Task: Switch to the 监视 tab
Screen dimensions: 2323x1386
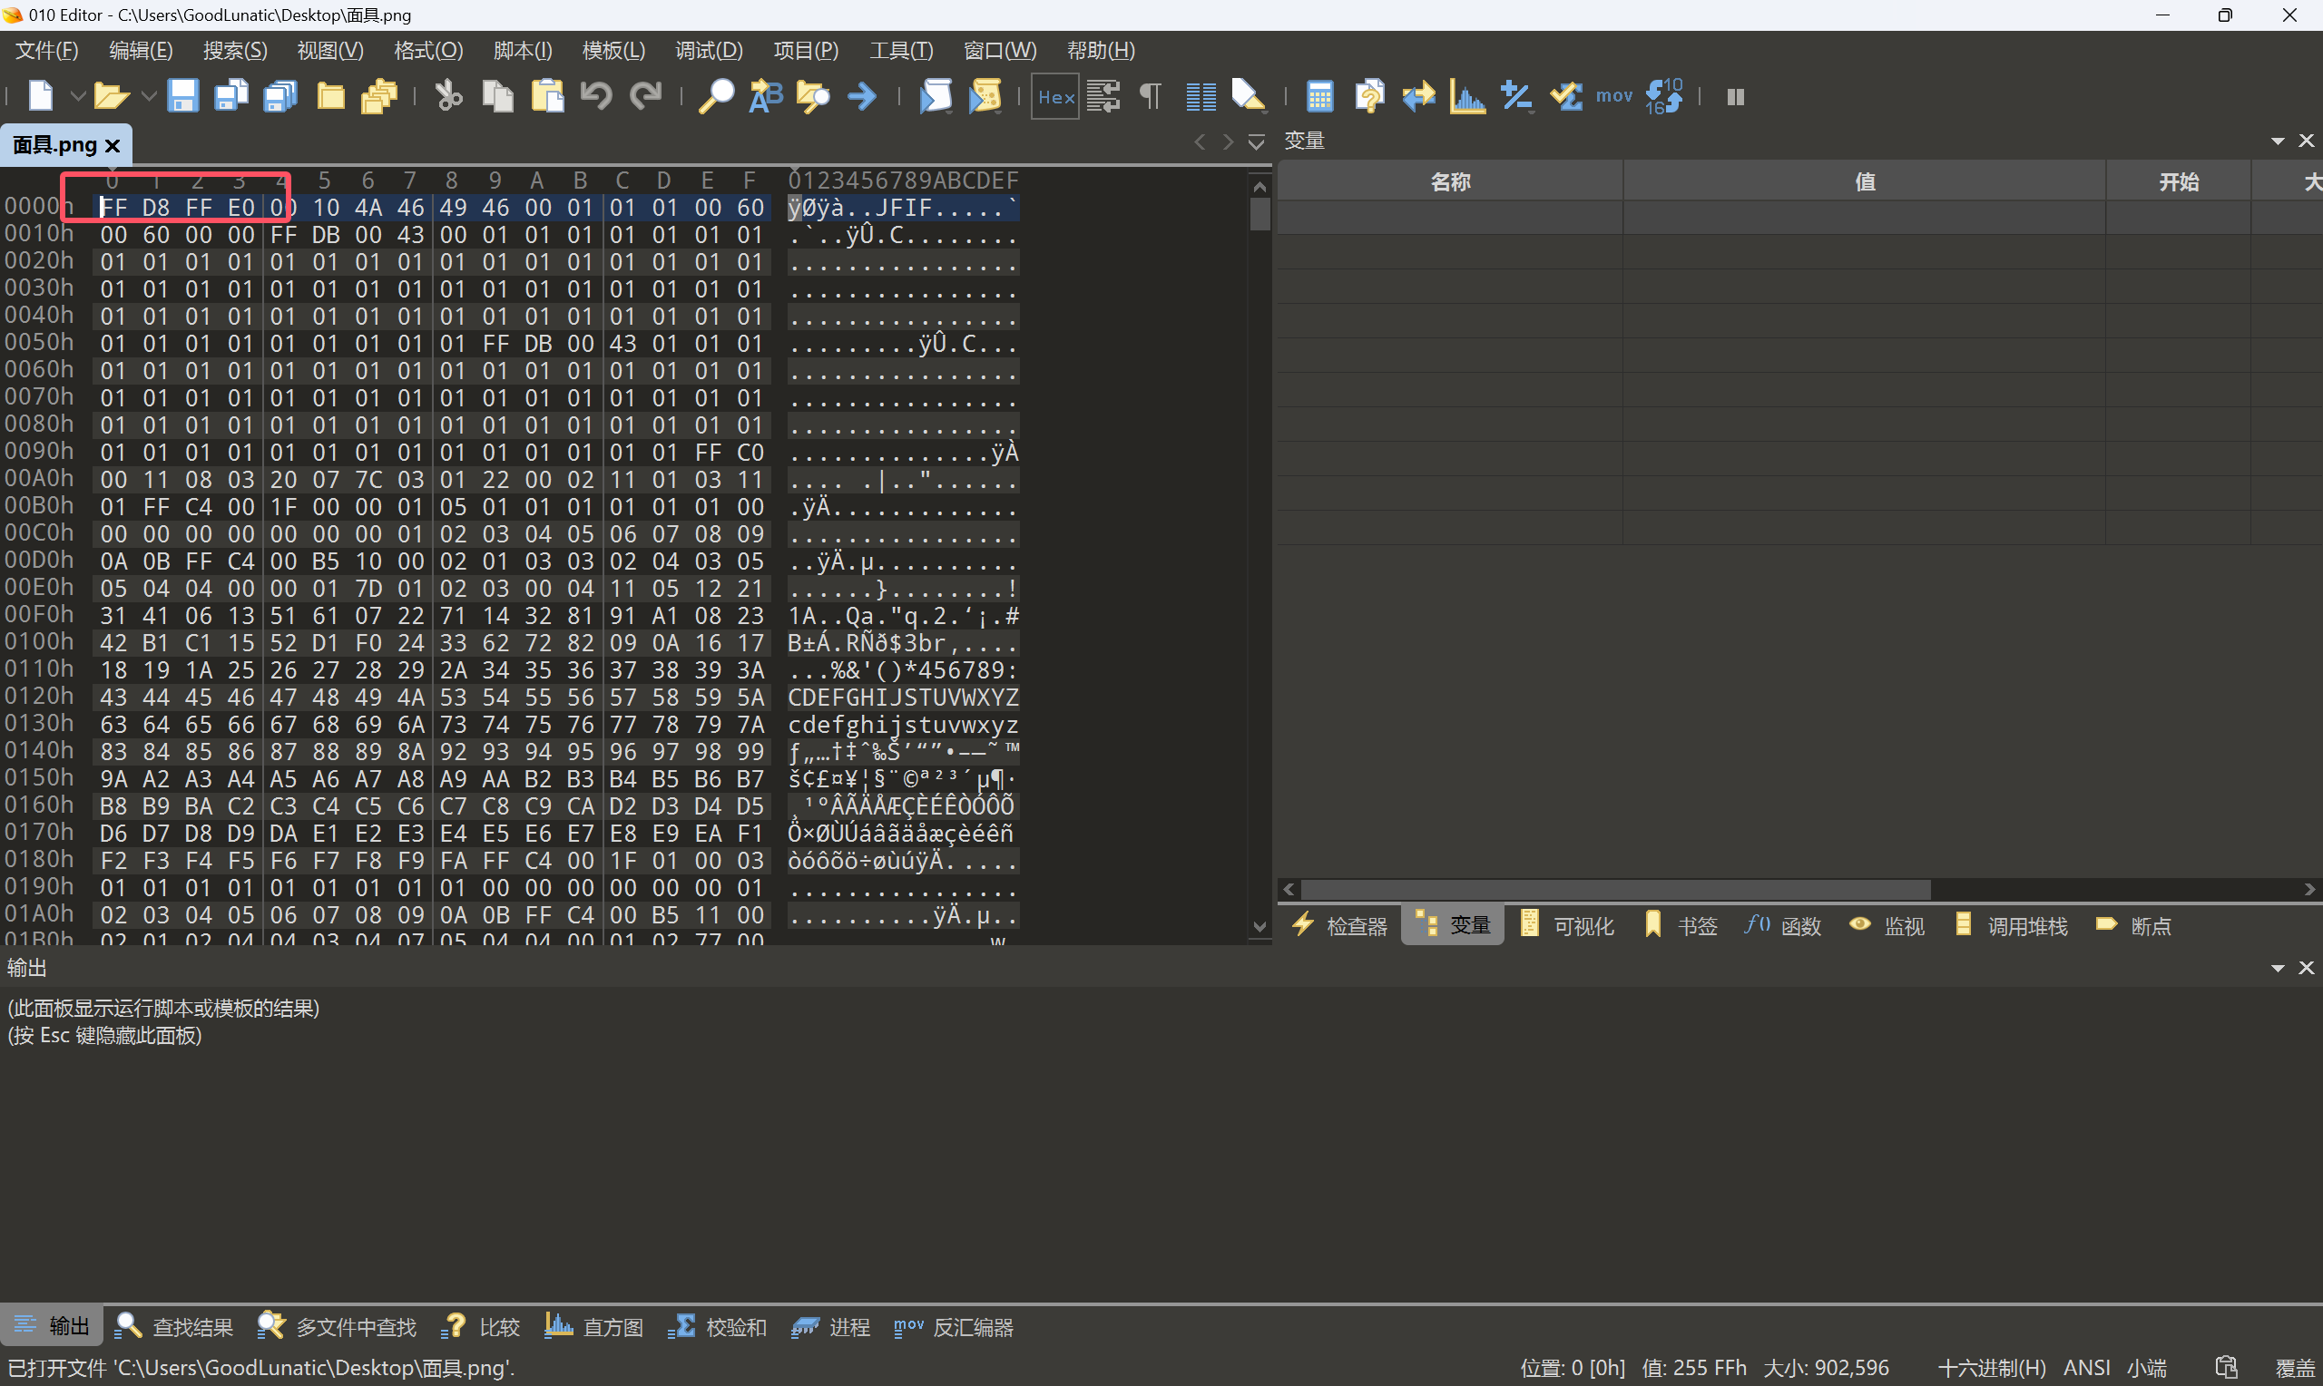Action: pos(1887,925)
